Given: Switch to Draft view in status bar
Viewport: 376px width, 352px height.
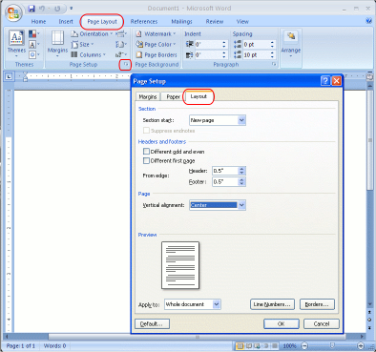Looking at the screenshot, I should click(275, 345).
